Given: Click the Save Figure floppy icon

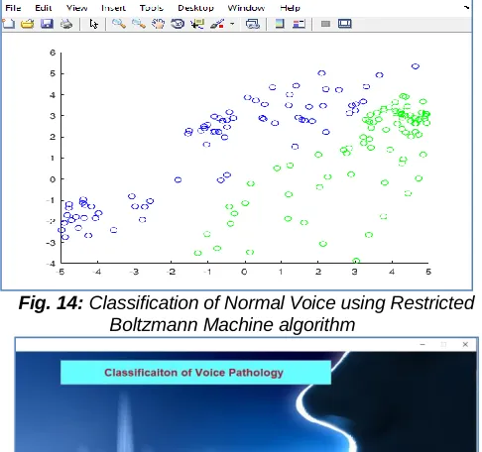Looking at the screenshot, I should [47, 24].
